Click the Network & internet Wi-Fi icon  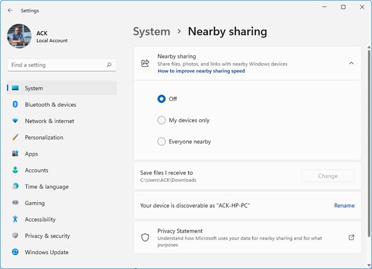coord(15,121)
